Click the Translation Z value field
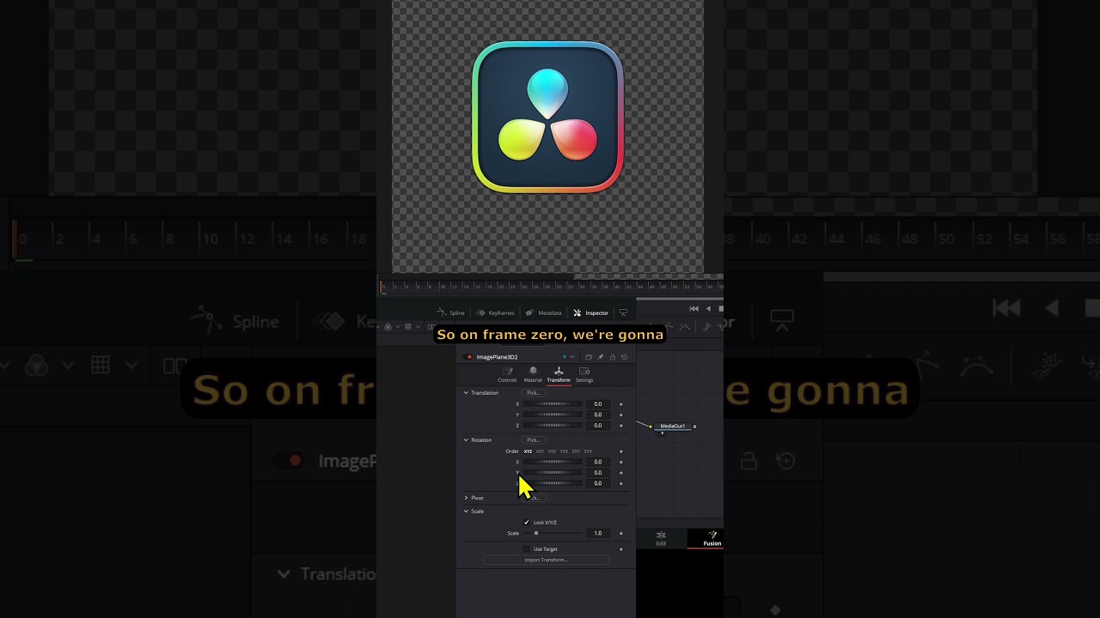Screen dimensions: 1100x618 (x=598, y=425)
